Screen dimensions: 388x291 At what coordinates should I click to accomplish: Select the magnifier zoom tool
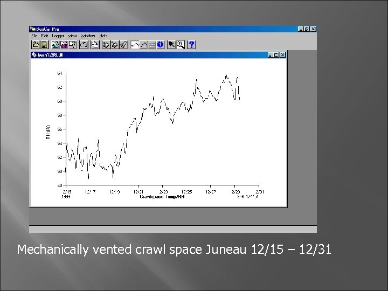click(x=181, y=45)
